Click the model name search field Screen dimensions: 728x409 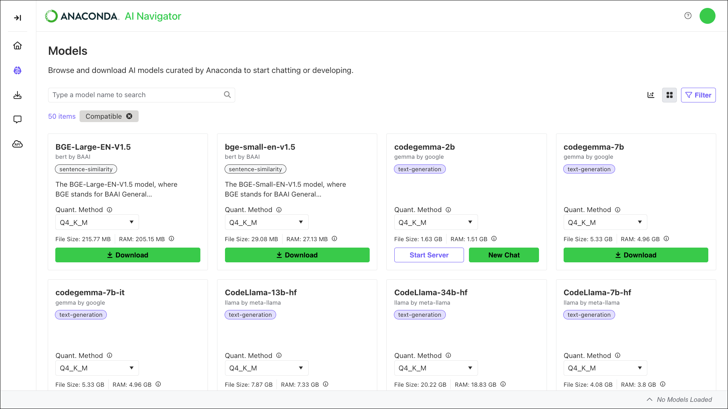[x=141, y=95]
